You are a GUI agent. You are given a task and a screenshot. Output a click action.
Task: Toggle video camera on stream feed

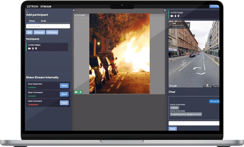(x=76, y=92)
